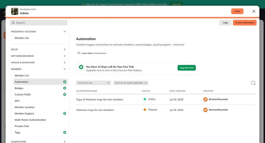Select Automation in the sidebar
This screenshot has height=143, width=265.
[40, 82]
